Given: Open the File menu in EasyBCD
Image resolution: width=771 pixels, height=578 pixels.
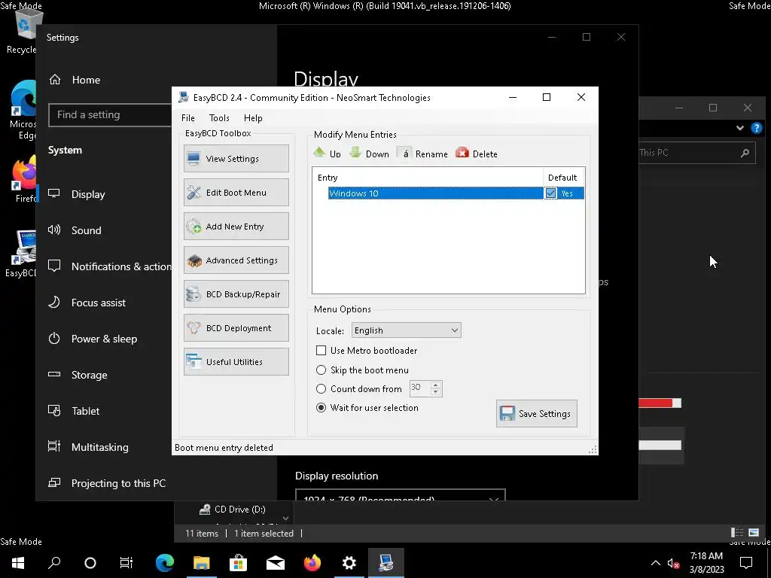Looking at the screenshot, I should point(187,118).
